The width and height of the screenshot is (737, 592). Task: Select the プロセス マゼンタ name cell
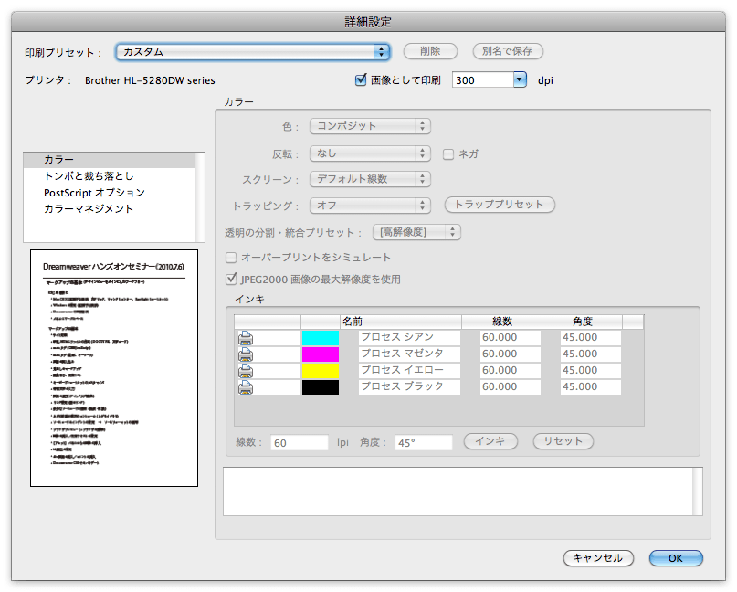pos(409,354)
